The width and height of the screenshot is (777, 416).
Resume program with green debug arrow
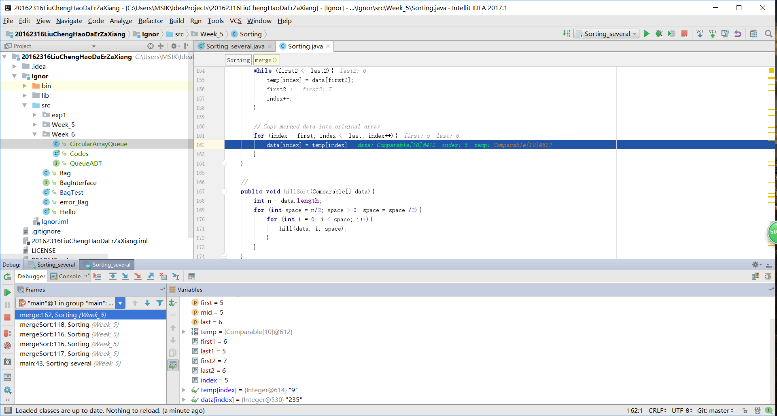(7, 292)
